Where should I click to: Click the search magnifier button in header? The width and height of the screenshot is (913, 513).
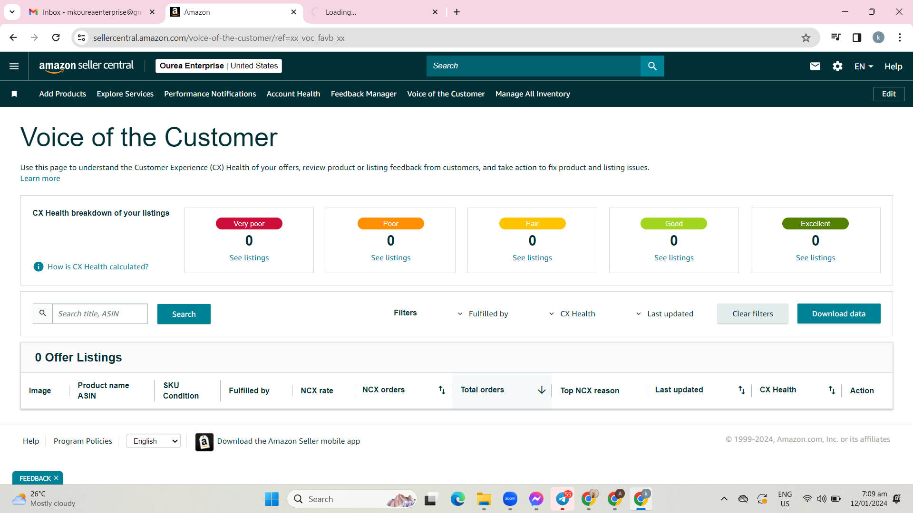652,66
